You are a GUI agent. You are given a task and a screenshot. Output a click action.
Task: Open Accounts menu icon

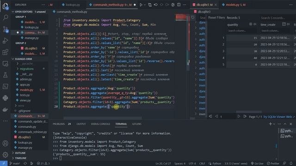[5, 143]
